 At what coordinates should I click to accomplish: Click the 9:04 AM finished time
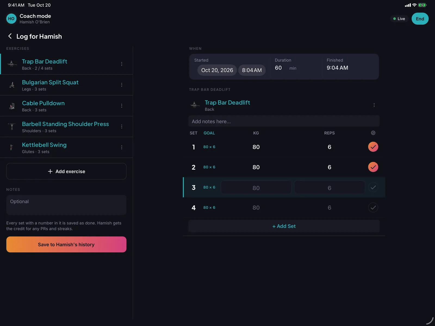point(337,68)
